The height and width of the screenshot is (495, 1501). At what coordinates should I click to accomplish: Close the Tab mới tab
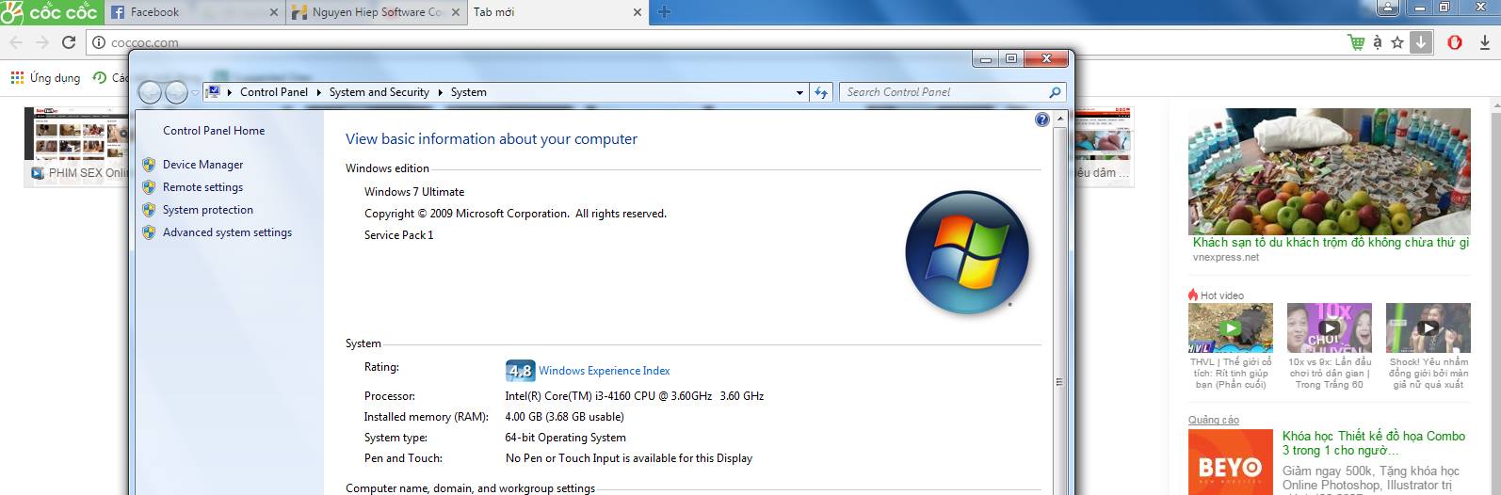638,13
